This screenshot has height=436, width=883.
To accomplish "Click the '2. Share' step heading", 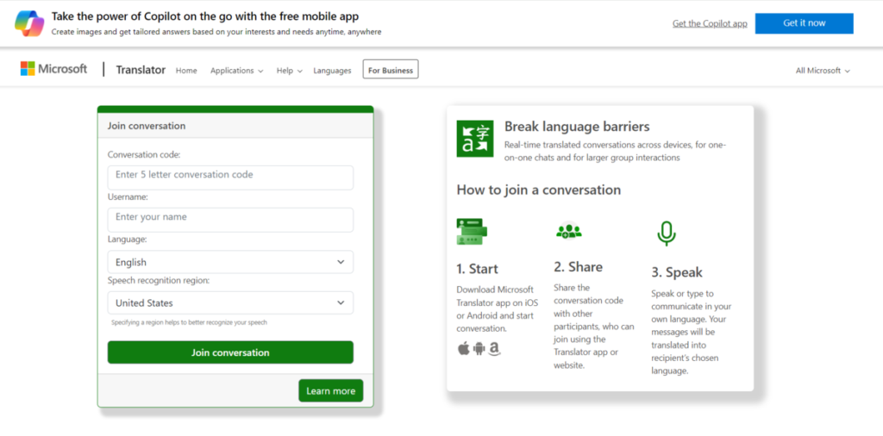I will pos(578,266).
